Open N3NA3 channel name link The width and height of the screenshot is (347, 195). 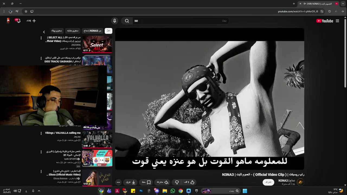pyautogui.click(x=287, y=181)
